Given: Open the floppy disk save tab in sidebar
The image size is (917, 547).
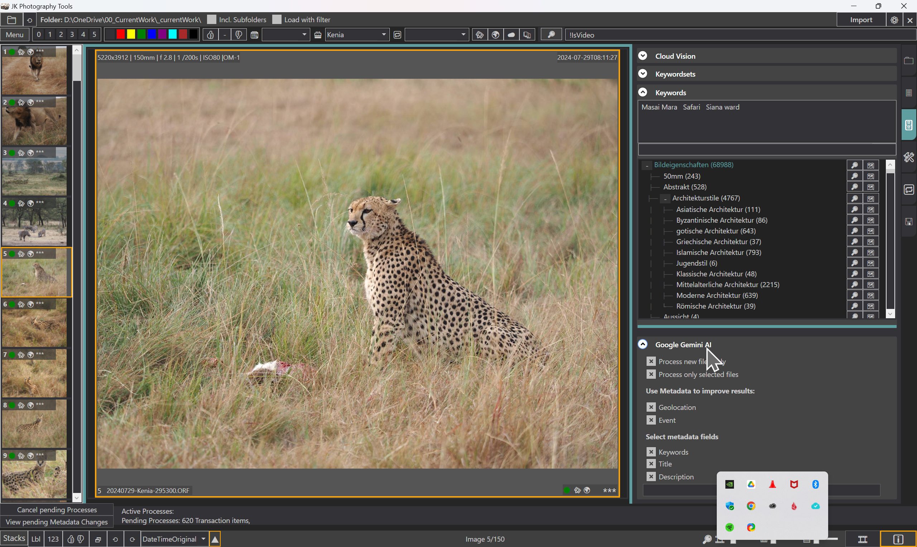Looking at the screenshot, I should (x=909, y=222).
